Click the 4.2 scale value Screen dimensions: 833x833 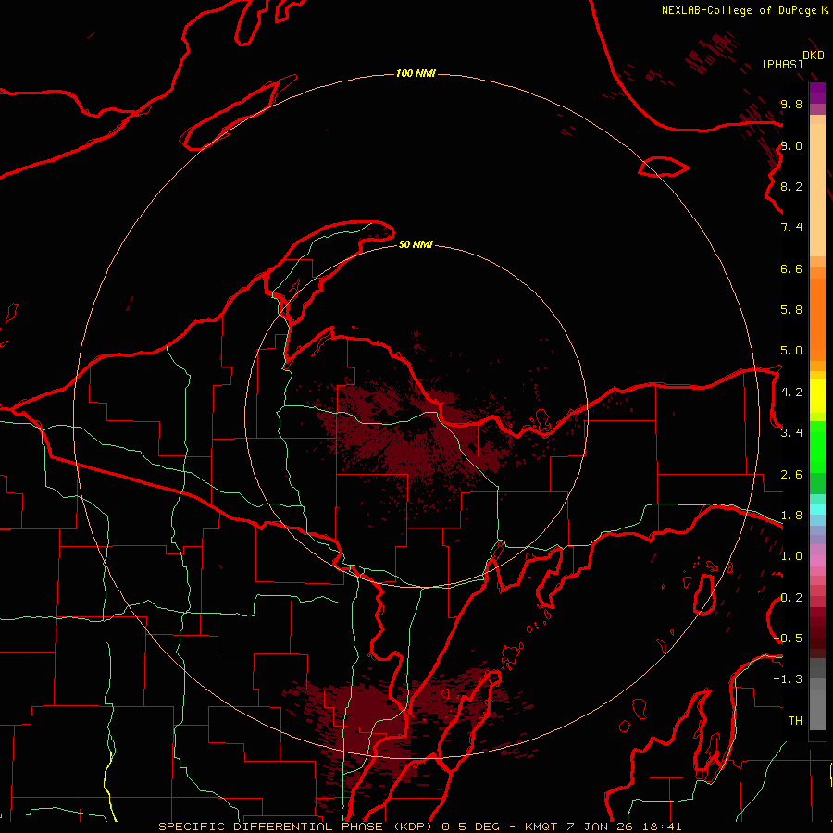coord(791,392)
